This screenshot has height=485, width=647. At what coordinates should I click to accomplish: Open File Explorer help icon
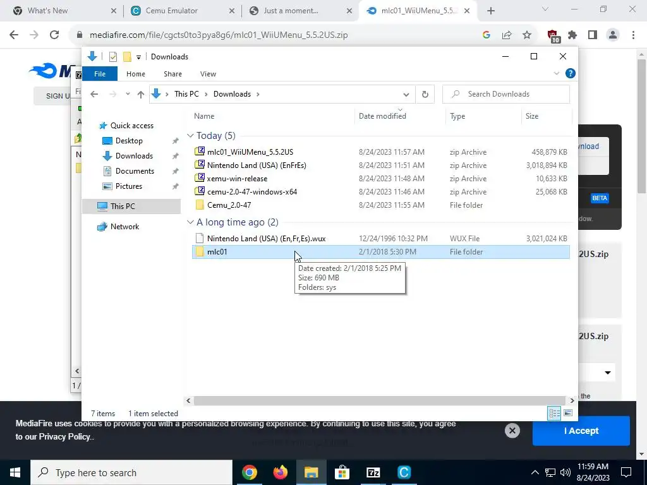pos(571,73)
